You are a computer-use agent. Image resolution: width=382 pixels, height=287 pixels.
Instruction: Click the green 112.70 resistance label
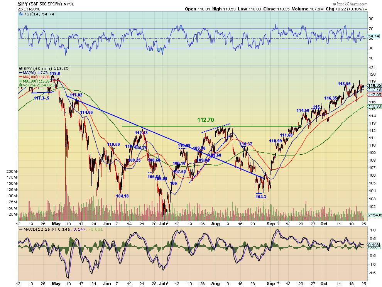(x=206, y=120)
